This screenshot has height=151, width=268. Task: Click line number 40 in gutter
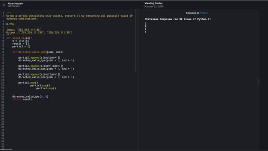click(3, 125)
